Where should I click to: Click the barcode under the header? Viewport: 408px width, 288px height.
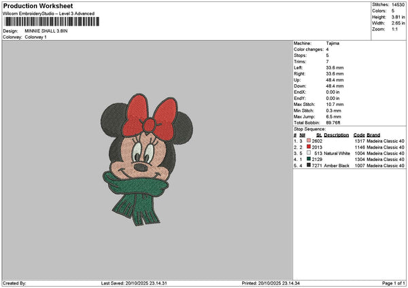pos(52,22)
